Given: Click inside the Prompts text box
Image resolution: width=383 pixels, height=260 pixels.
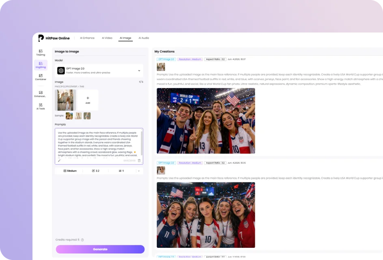Looking at the screenshot, I should click(x=99, y=146).
